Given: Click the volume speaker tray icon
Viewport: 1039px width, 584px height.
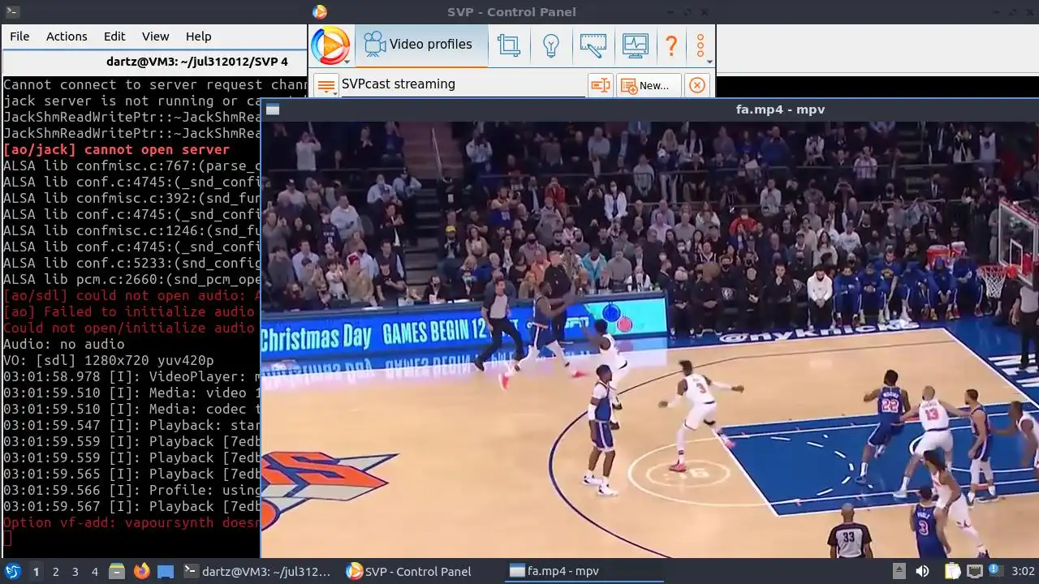Looking at the screenshot, I should click(x=922, y=572).
